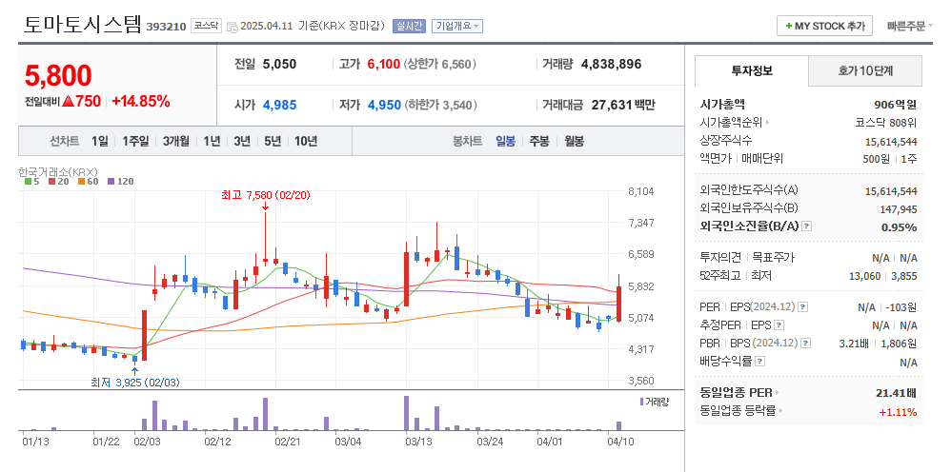Click the 52주최고 최저 value 13,060 | 3,855

click(x=885, y=276)
